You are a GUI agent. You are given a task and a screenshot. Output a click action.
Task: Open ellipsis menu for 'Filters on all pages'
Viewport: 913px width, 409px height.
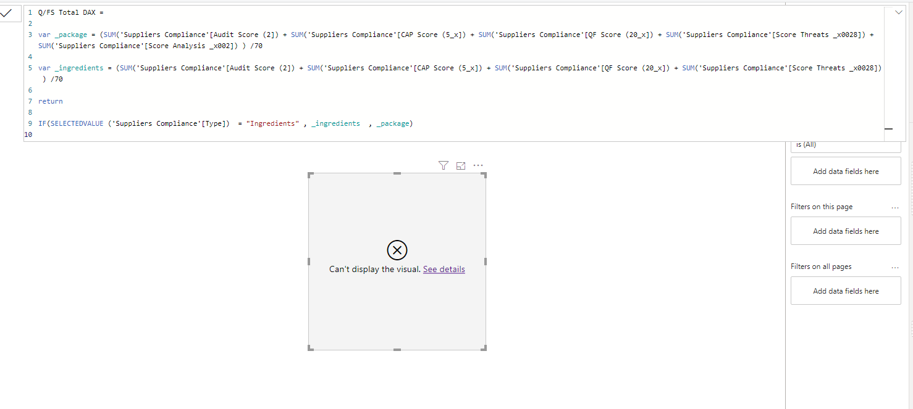(x=895, y=267)
